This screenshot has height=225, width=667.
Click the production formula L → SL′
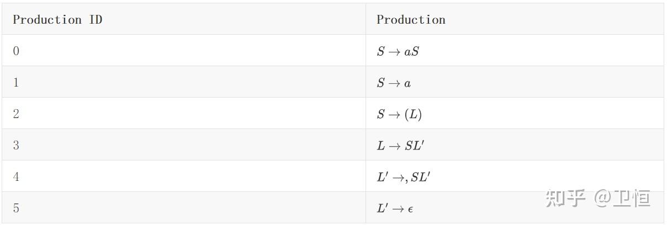coord(400,146)
